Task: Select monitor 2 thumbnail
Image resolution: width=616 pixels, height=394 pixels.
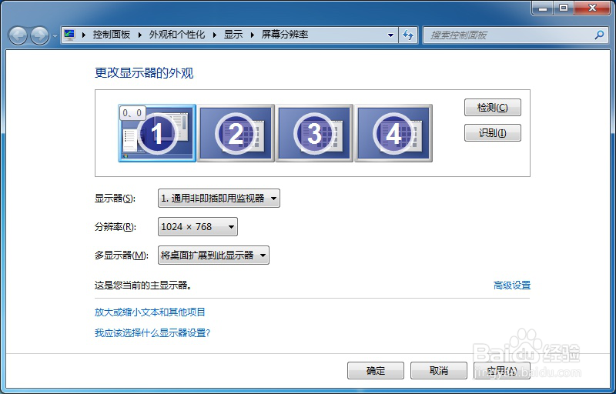Action: [x=236, y=133]
